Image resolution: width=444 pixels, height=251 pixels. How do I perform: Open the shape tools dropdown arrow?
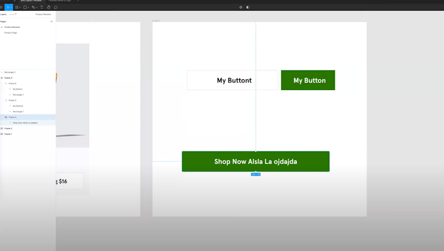pyautogui.click(x=28, y=8)
